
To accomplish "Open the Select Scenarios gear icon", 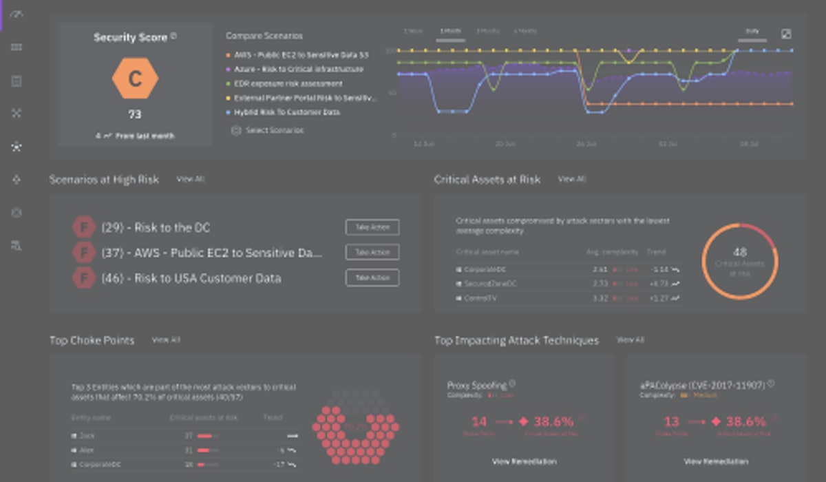I will (x=237, y=129).
